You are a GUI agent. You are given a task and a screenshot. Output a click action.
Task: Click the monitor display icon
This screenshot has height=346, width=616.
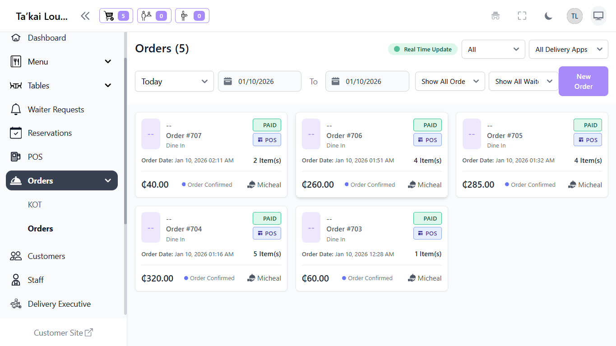pyautogui.click(x=598, y=16)
